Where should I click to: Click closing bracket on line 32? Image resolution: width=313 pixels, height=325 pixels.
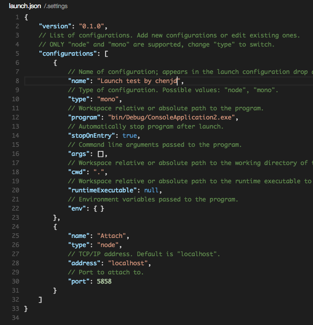pyautogui.click(x=40, y=300)
